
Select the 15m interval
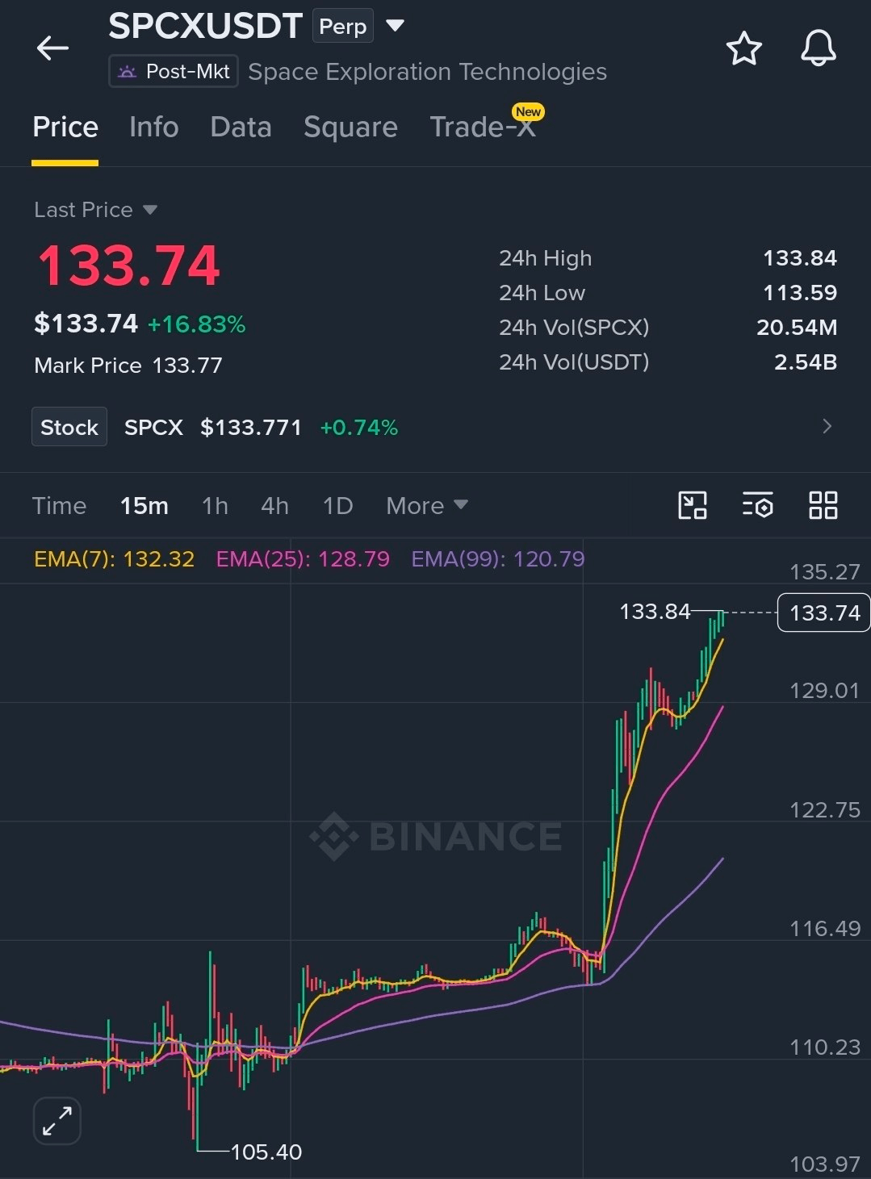pos(144,506)
